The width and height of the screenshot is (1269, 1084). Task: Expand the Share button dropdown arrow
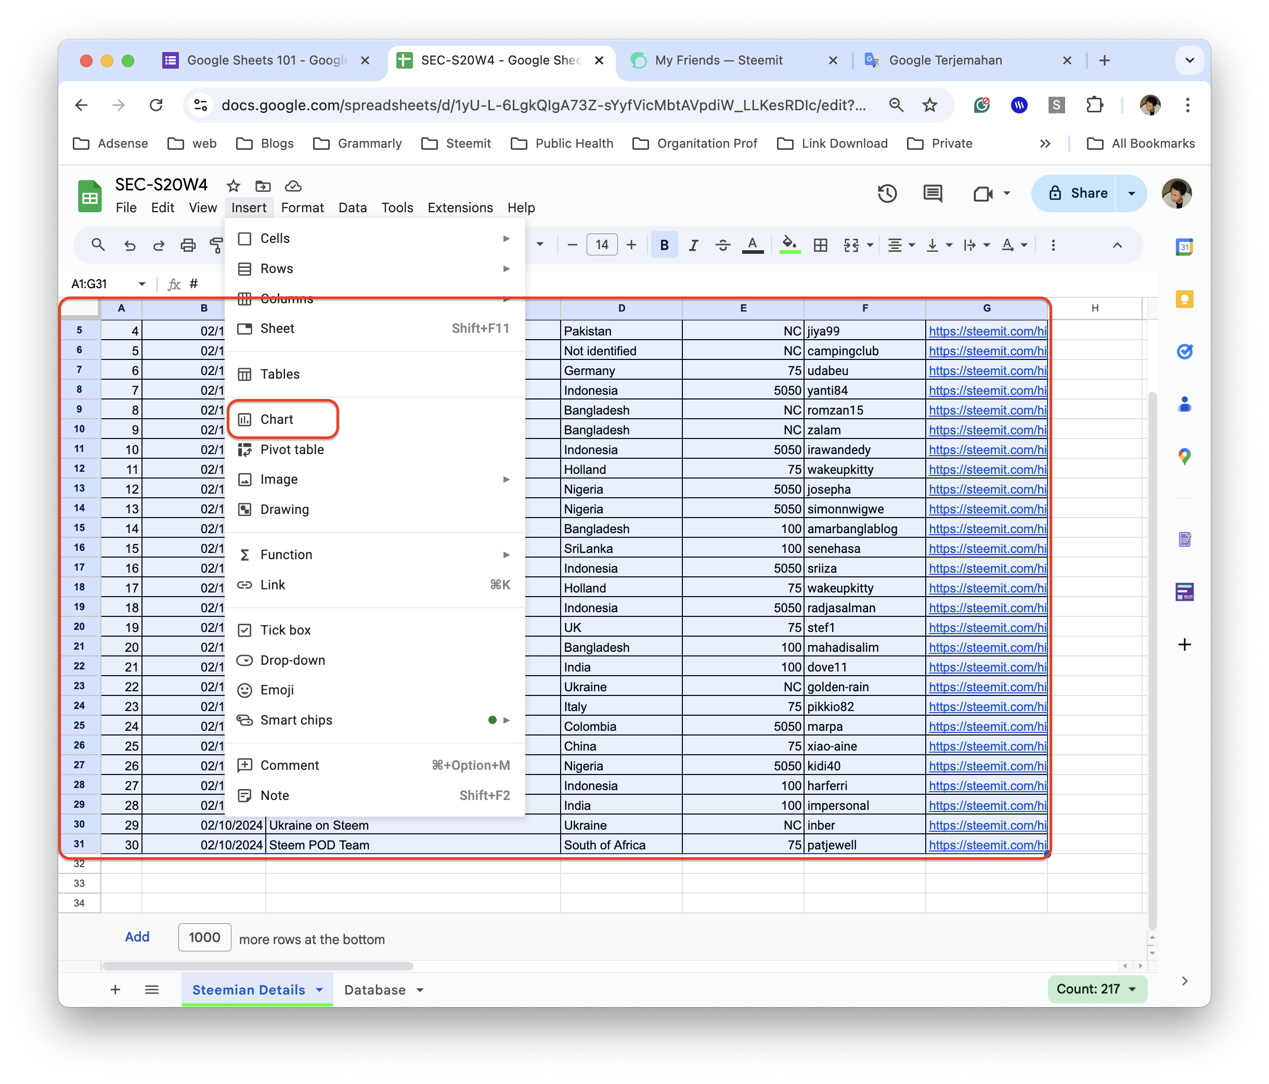pos(1131,193)
